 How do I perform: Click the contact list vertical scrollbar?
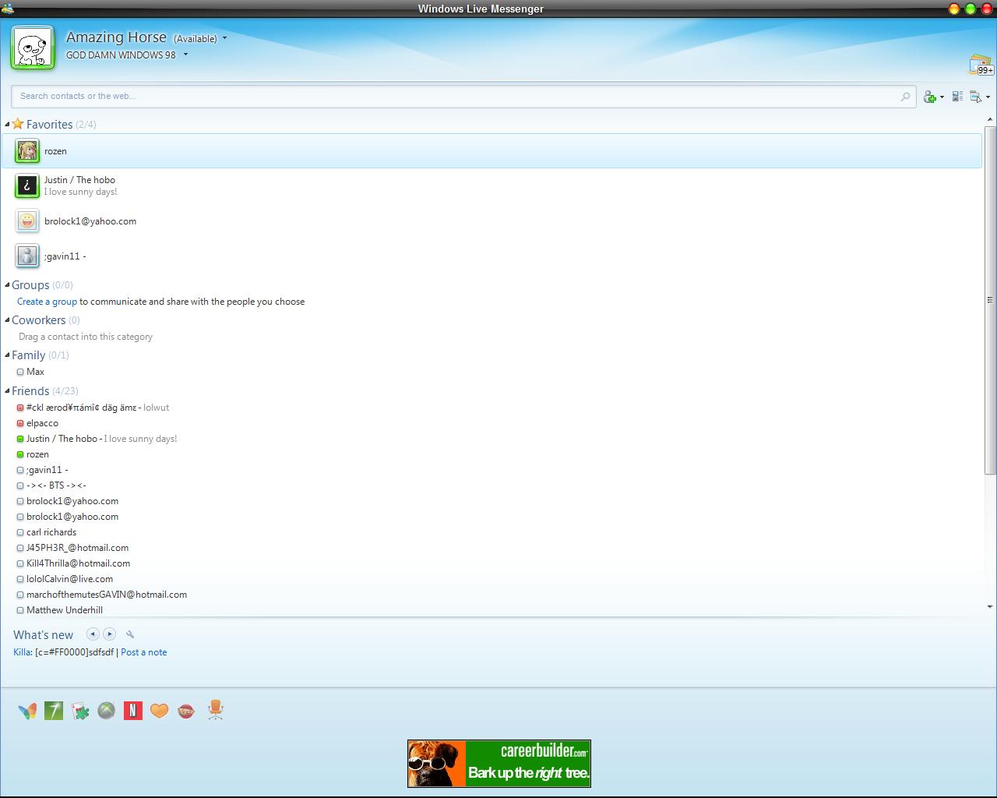tap(990, 300)
